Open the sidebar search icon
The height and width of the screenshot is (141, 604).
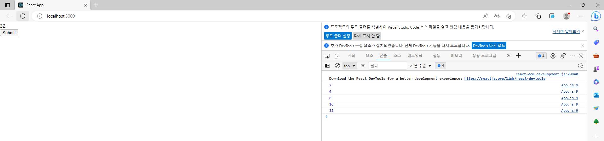pos(596,29)
